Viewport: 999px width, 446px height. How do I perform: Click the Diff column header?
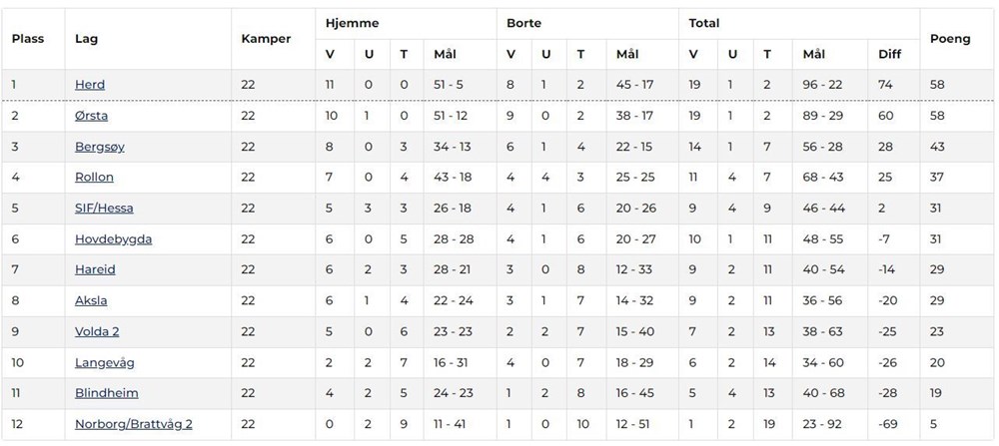(889, 54)
